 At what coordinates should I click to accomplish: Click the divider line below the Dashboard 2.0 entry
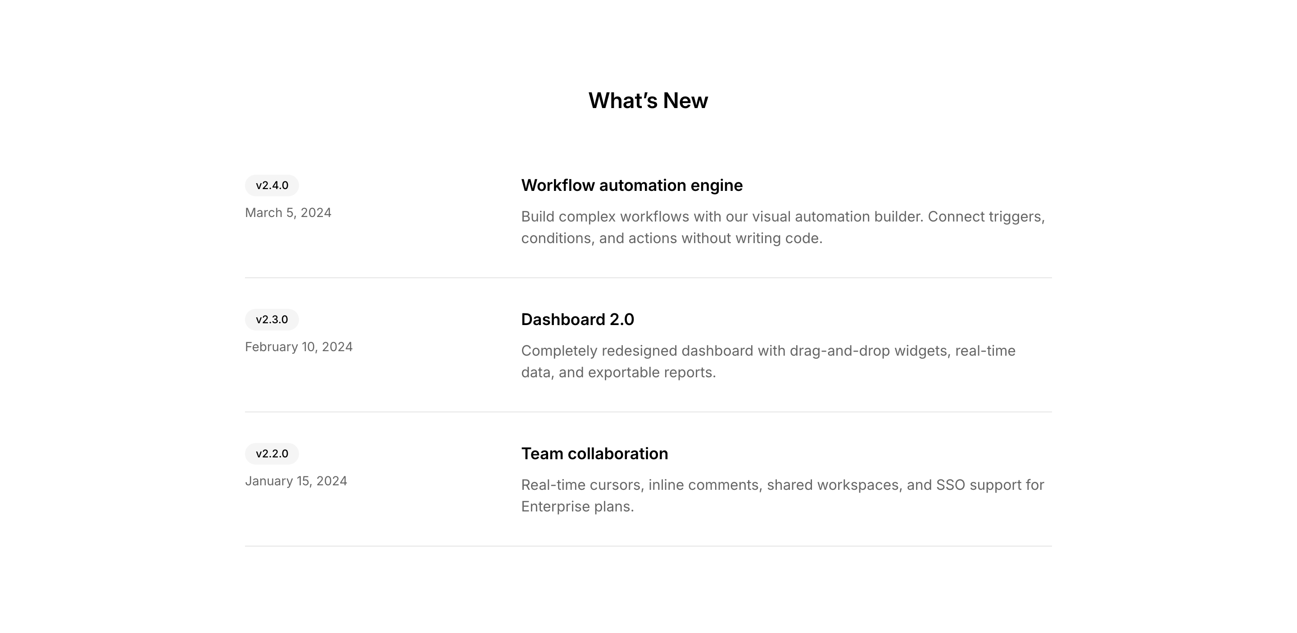[648, 412]
